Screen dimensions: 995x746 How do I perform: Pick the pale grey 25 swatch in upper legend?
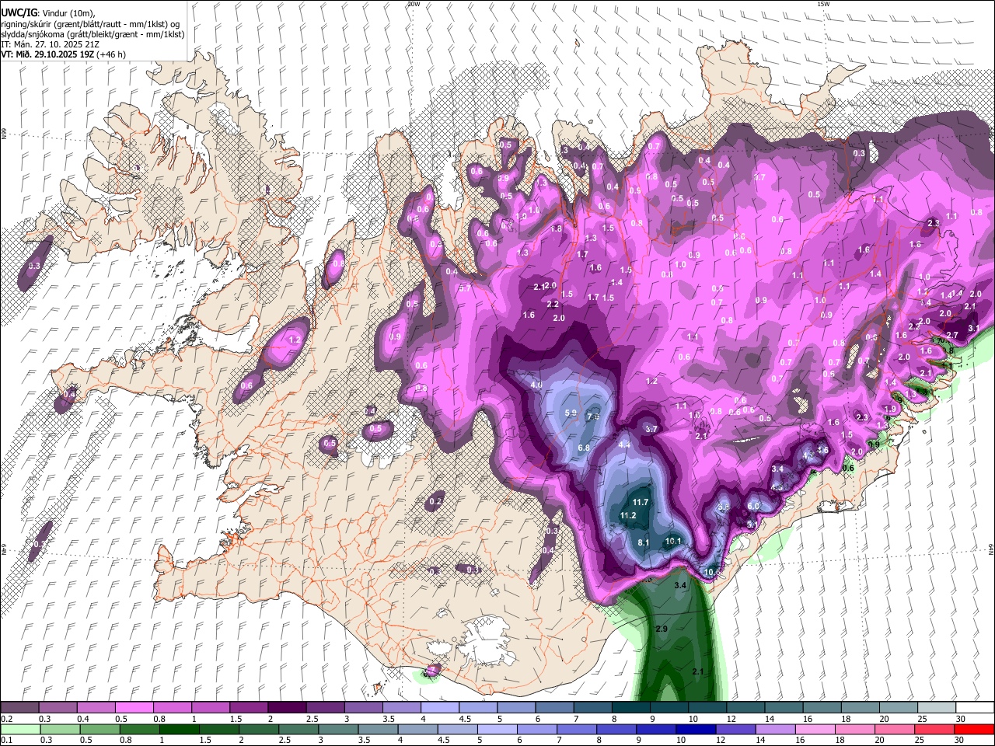point(937,708)
